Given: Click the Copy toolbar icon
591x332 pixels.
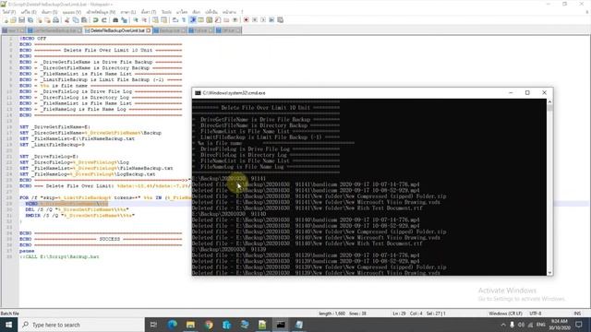Looking at the screenshot, I should (x=76, y=20).
